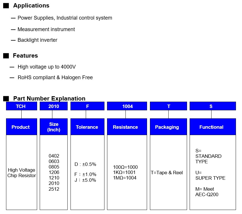Click the black square bullet beside Features
This screenshot has height=214, width=242.
(6, 56)
